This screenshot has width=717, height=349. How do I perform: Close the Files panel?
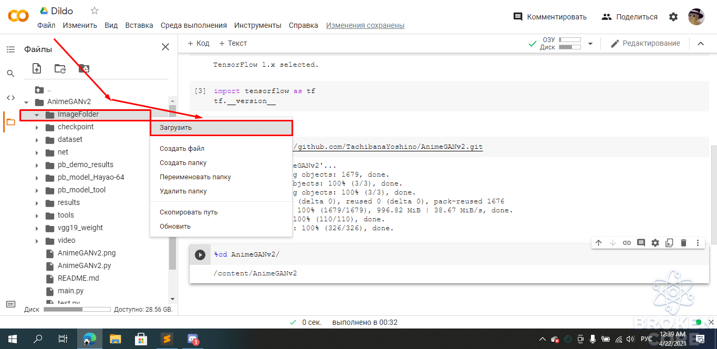[165, 47]
